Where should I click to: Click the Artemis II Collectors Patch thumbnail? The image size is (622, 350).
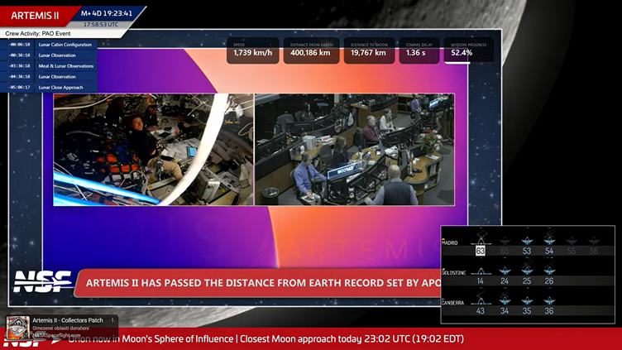18,328
